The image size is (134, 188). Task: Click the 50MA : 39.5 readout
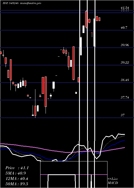17,184
